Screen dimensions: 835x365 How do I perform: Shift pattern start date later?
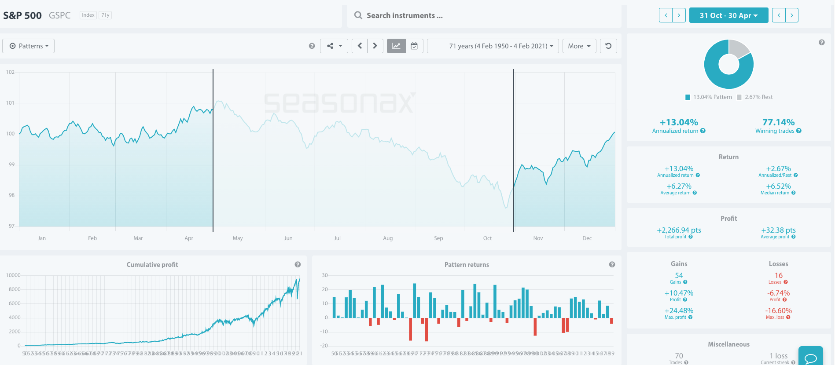pos(679,15)
